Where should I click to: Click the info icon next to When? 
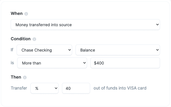tap(26, 14)
